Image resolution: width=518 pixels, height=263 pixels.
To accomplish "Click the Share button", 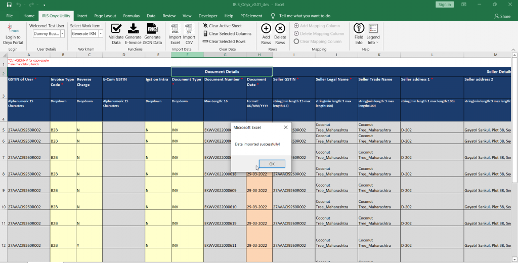I will (502, 16).
